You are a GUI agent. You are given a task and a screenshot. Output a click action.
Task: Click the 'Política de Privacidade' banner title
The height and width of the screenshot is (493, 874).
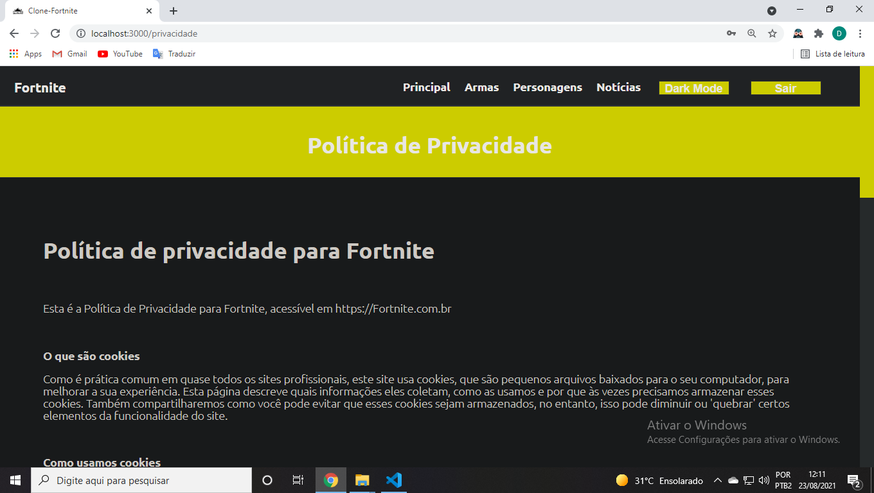tap(430, 146)
